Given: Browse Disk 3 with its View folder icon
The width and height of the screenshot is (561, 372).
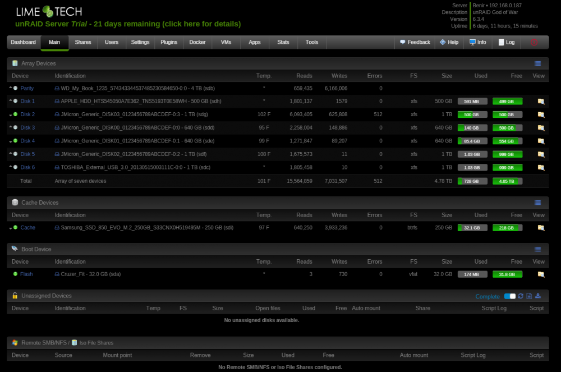Looking at the screenshot, I should pos(541,128).
